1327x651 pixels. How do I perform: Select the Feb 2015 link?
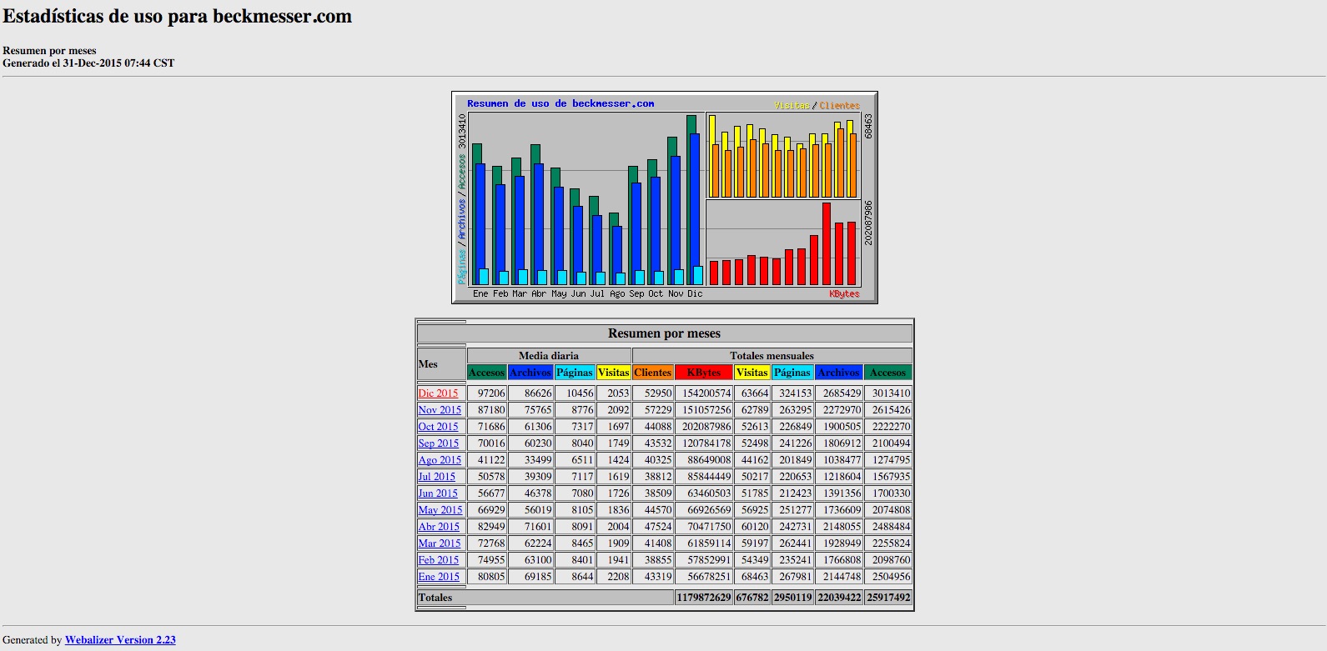tap(438, 560)
